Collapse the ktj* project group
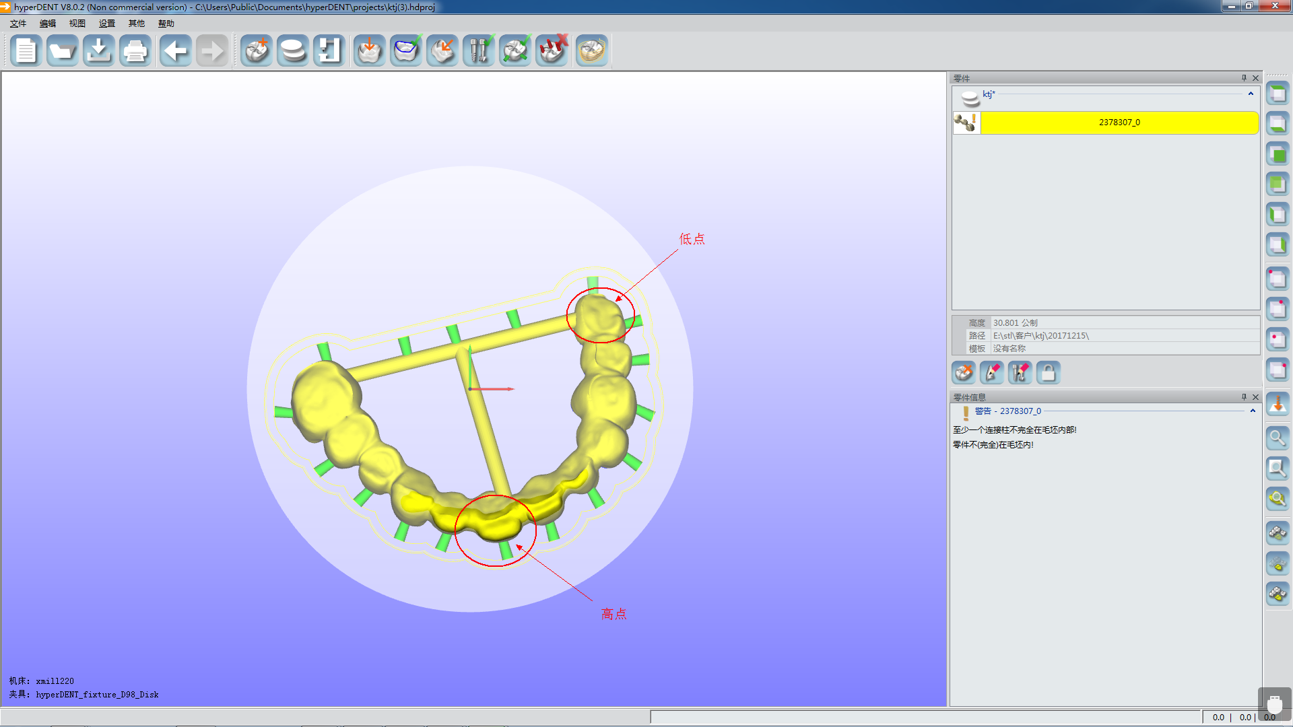 (x=1251, y=94)
